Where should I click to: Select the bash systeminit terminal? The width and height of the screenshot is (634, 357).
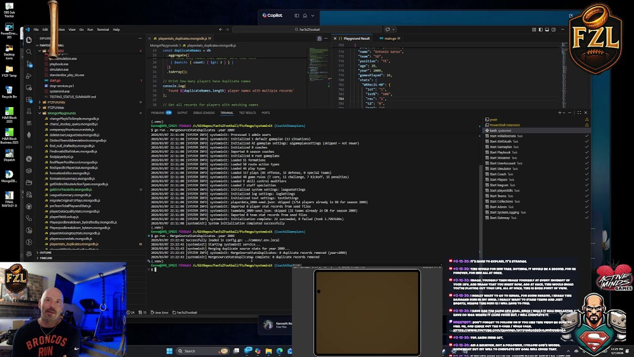click(x=537, y=130)
